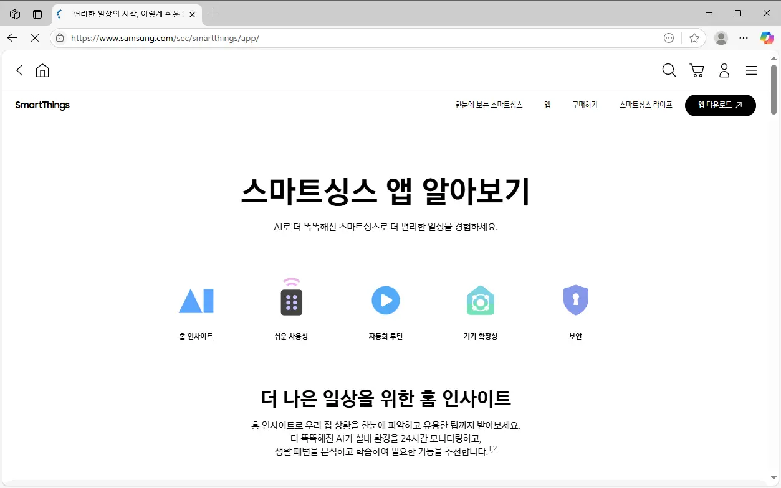The image size is (781, 488).
Task: Open the shopping cart icon
Action: pyautogui.click(x=697, y=70)
